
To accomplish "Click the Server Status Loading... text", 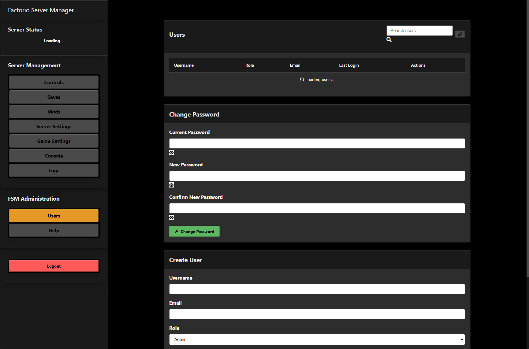I will coord(54,41).
